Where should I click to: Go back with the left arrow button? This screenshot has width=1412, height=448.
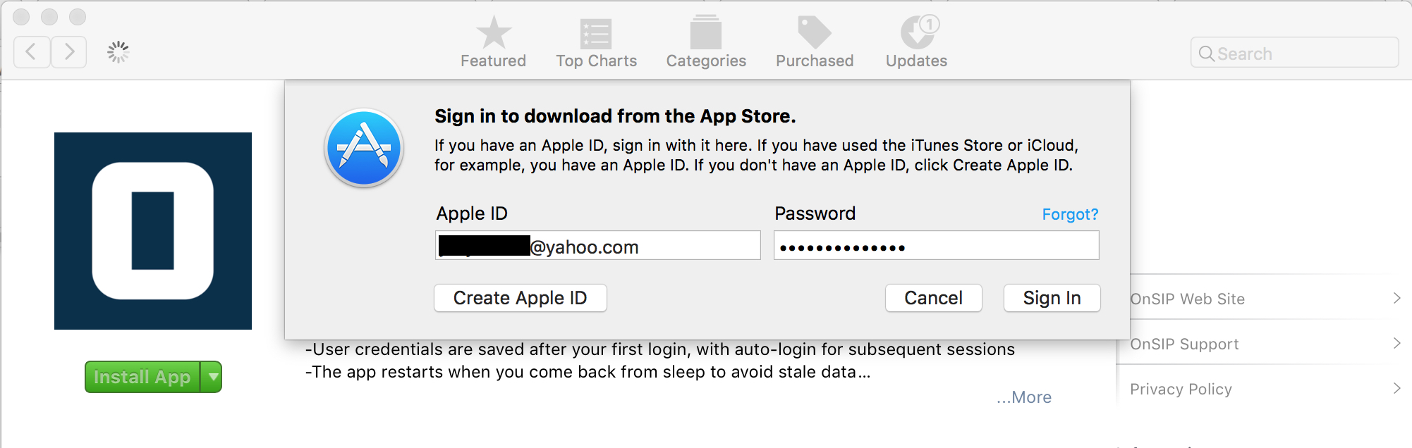pos(32,52)
